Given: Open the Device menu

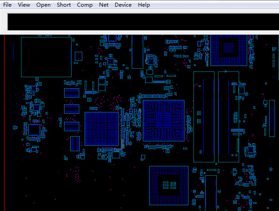Looking at the screenshot, I should pos(123,5).
